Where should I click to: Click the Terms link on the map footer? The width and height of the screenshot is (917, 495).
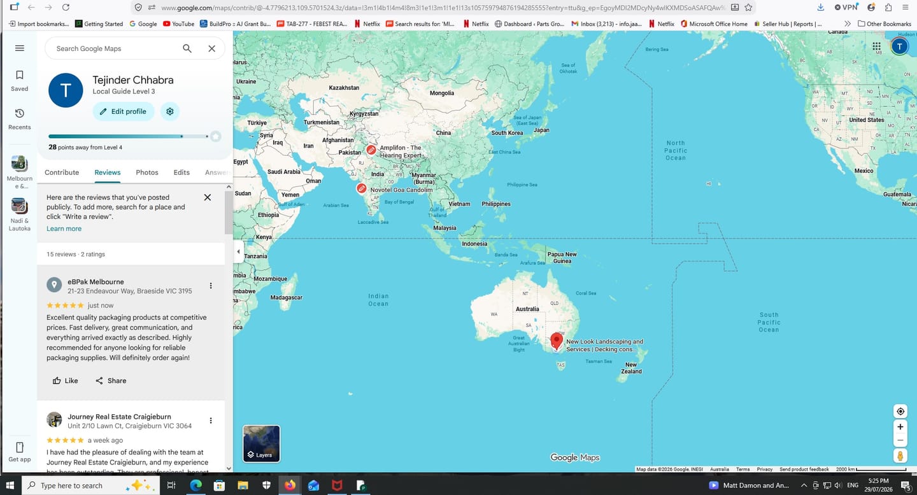point(743,470)
